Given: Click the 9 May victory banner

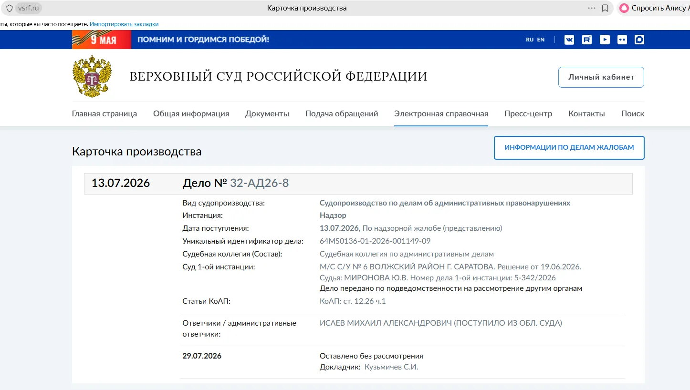Looking at the screenshot, I should [x=101, y=40].
